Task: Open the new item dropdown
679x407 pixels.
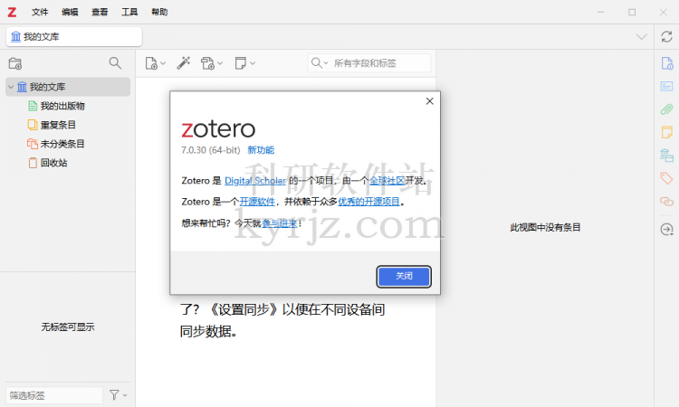Action: 156,63
